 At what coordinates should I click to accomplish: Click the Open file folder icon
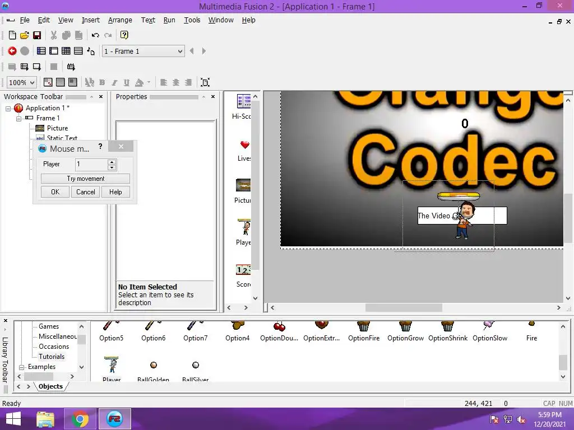point(25,35)
